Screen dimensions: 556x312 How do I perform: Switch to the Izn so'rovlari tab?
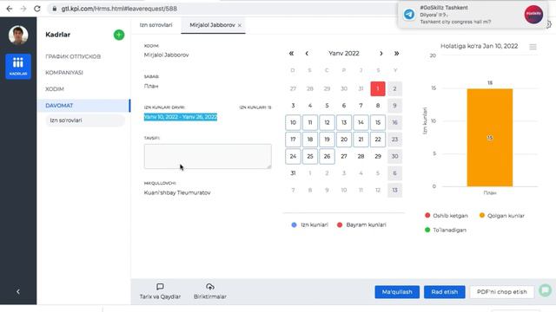click(156, 25)
